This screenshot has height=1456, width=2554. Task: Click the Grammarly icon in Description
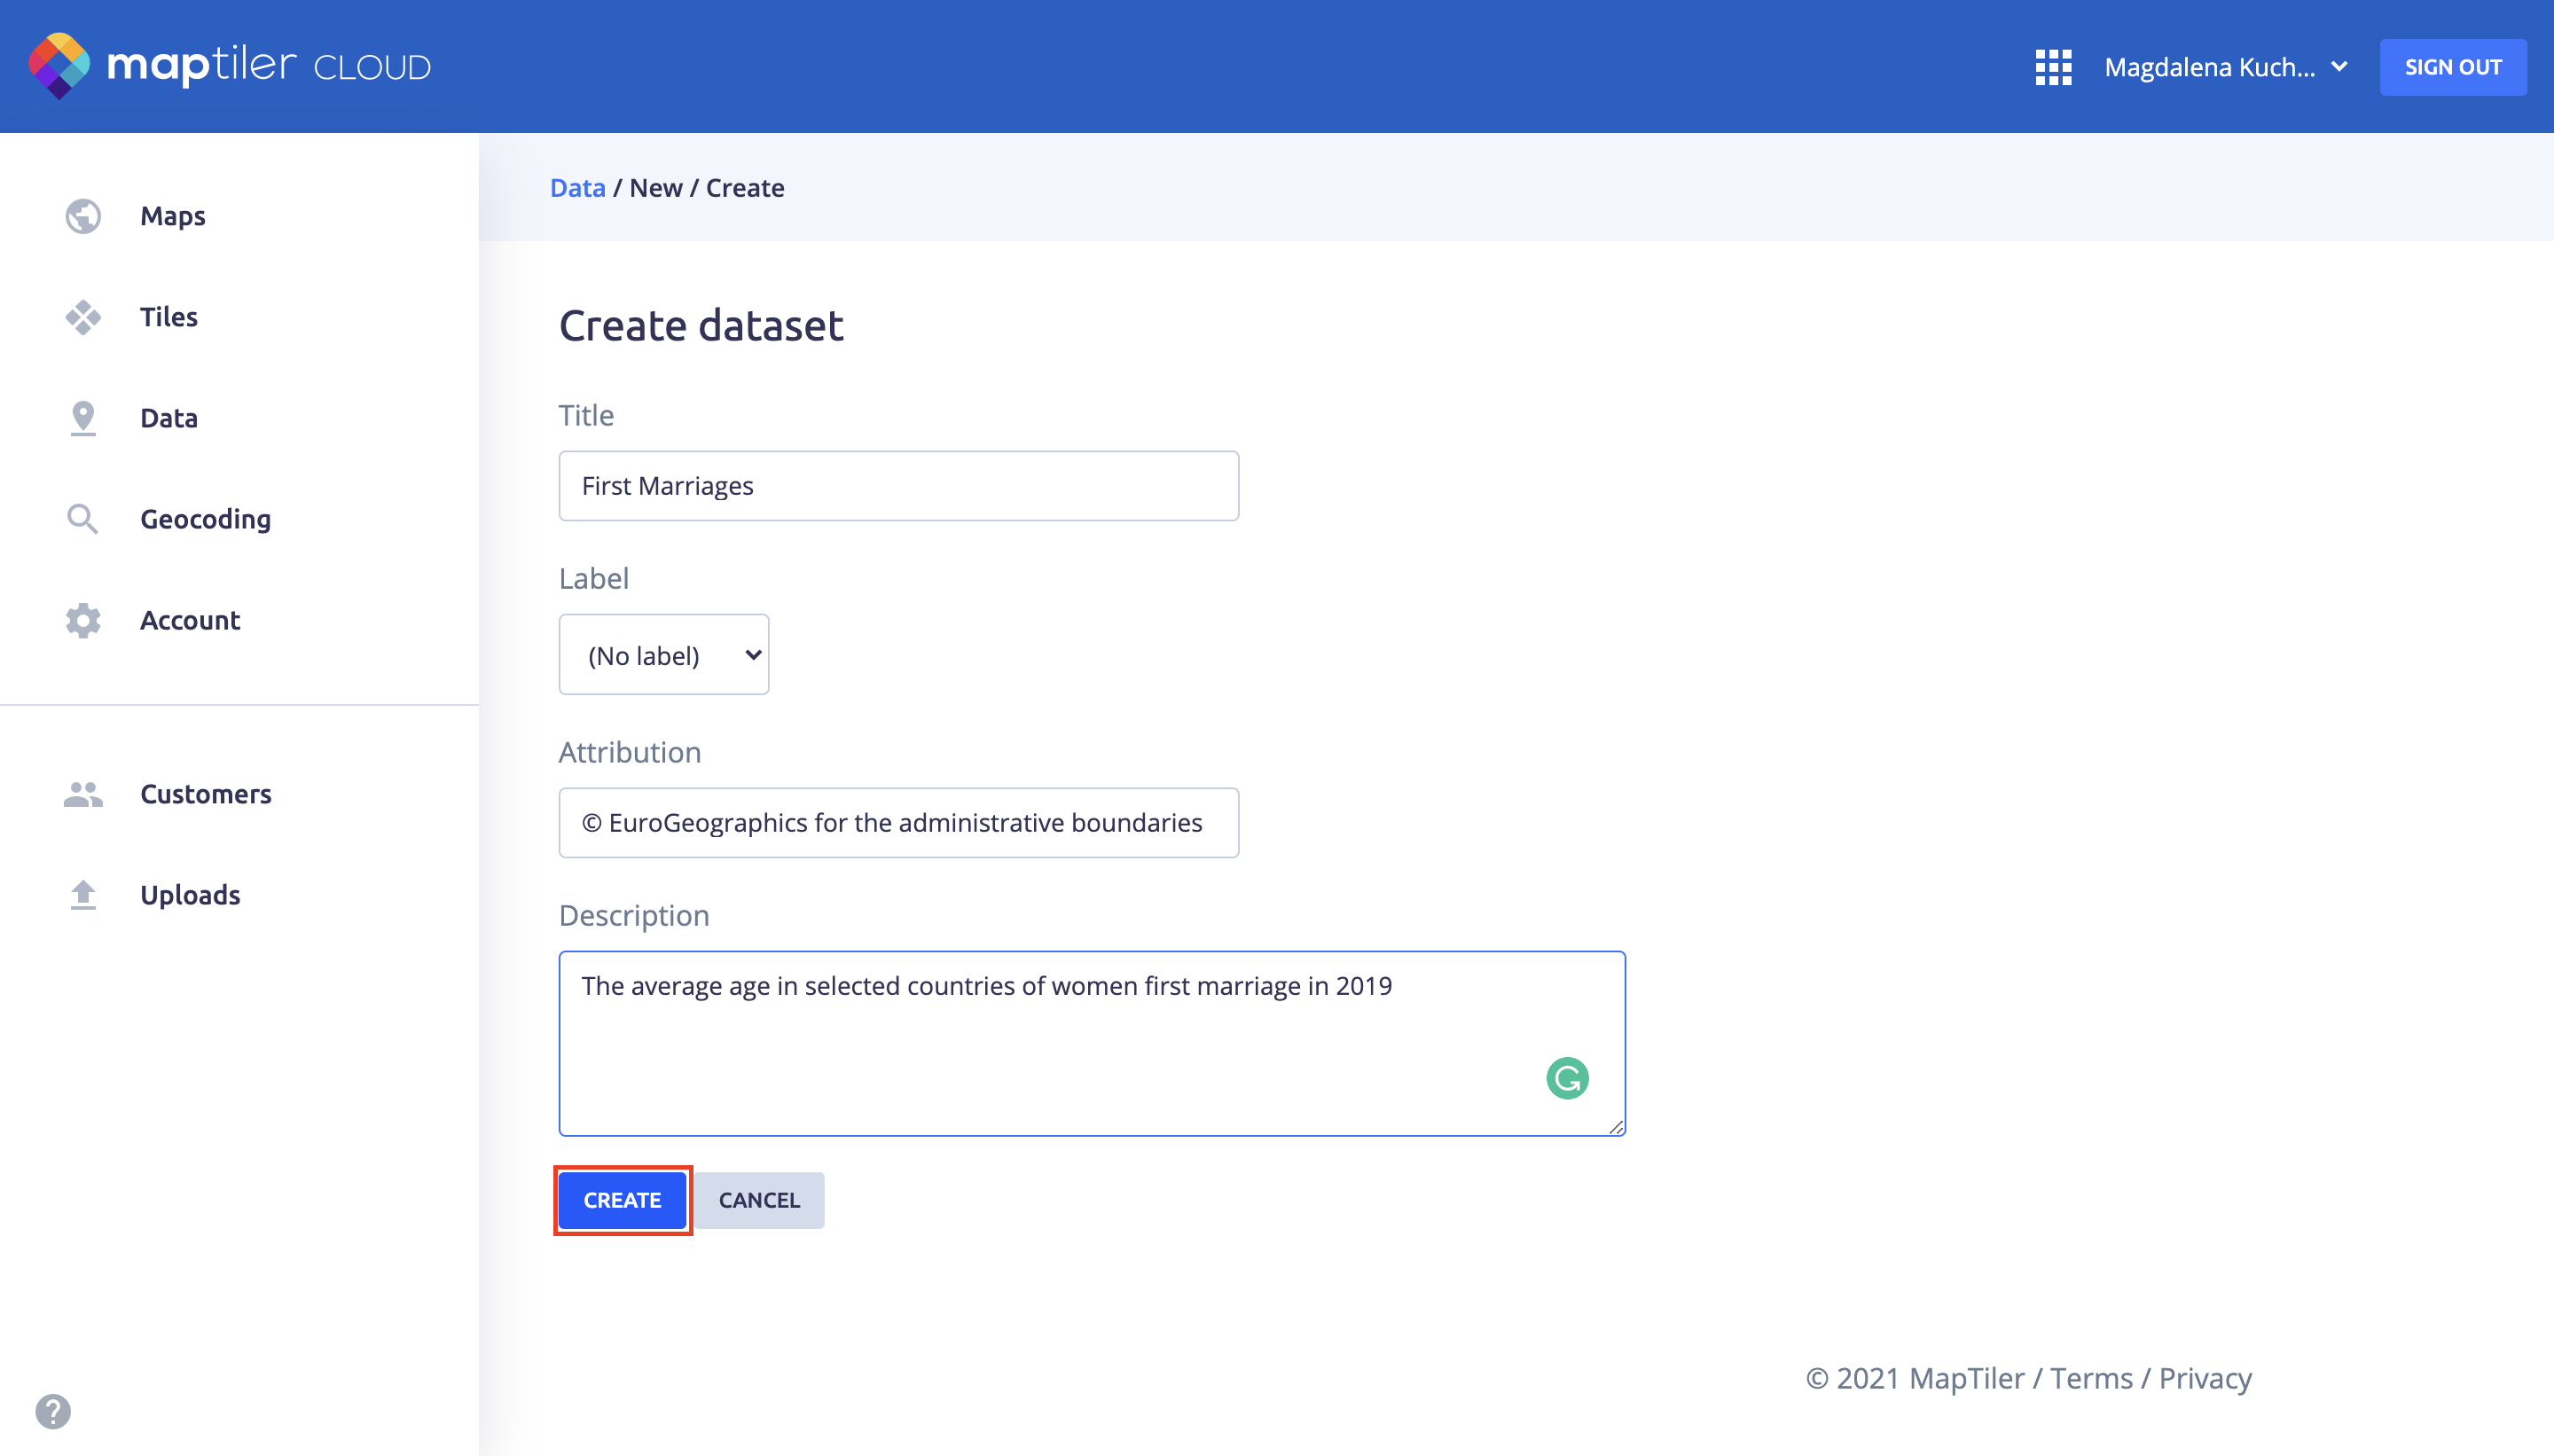1567,1078
